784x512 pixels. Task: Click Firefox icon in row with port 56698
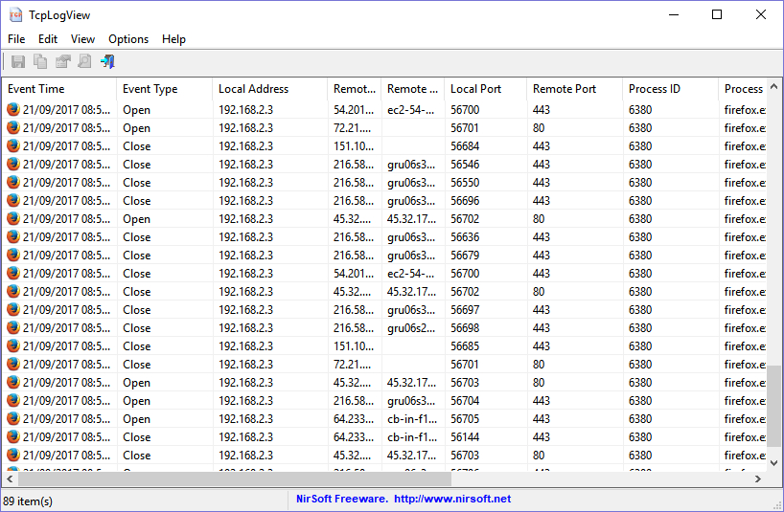pyautogui.click(x=13, y=328)
